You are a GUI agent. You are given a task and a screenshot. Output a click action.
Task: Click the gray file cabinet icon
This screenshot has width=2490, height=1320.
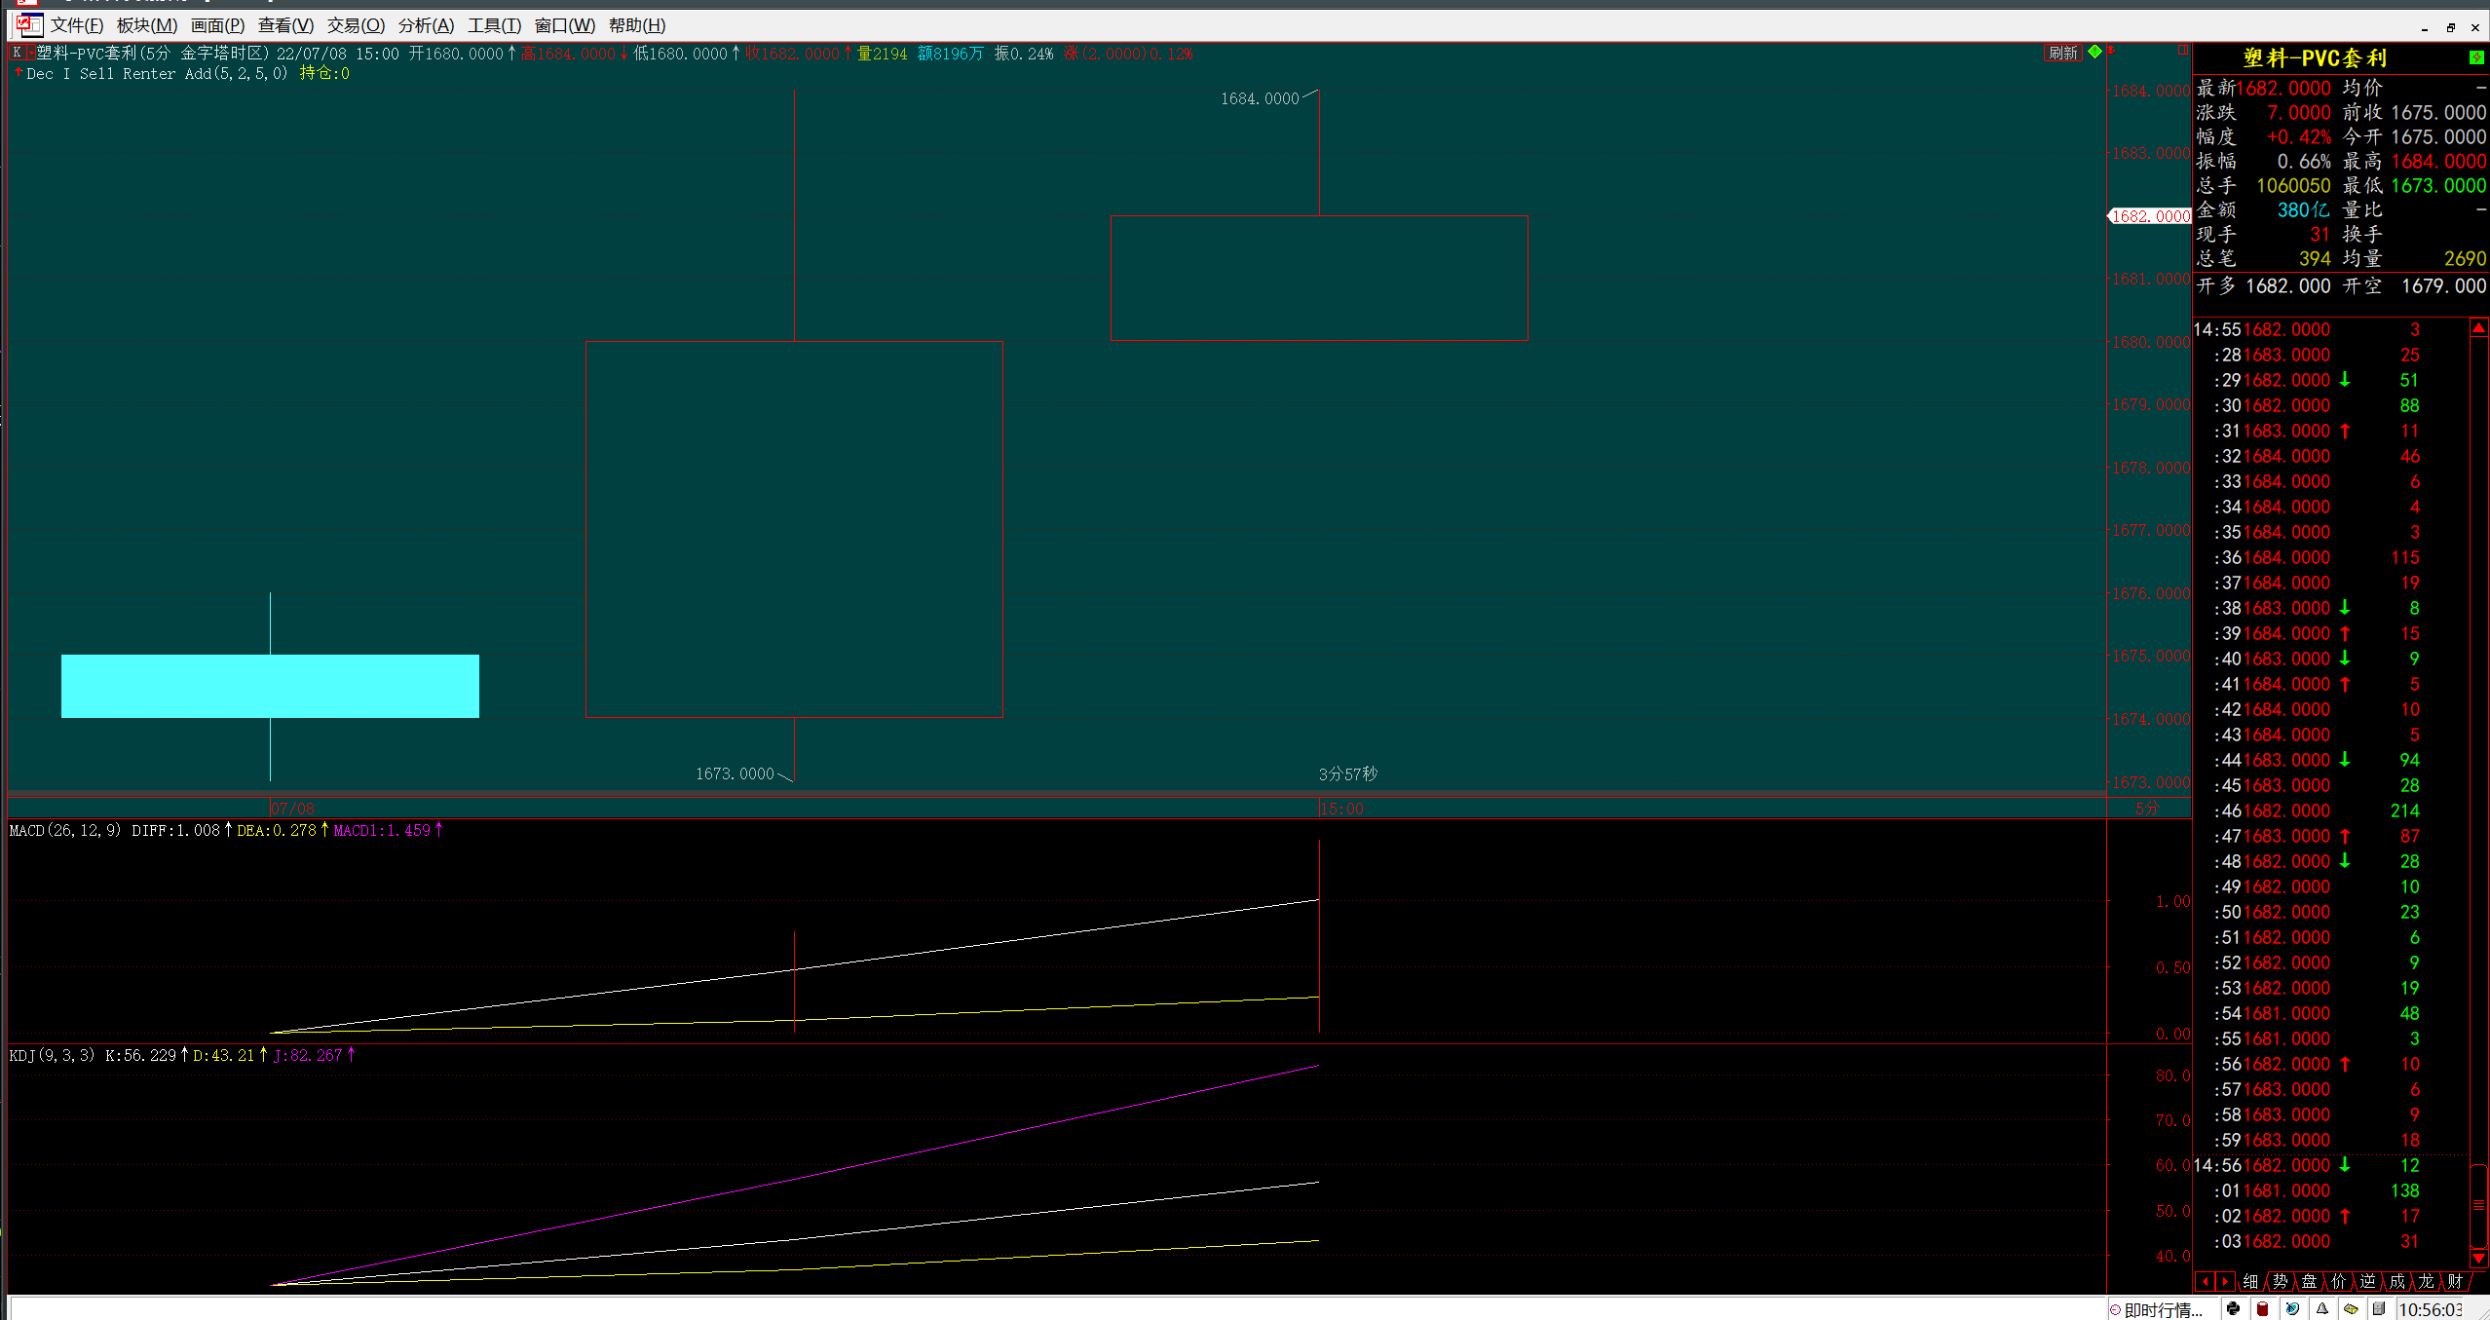(2378, 1308)
